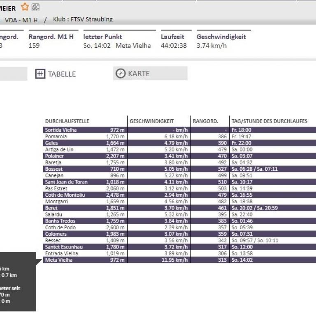Click the RANGORD. column header
Viewport: 316px width, 316px height.
point(205,121)
